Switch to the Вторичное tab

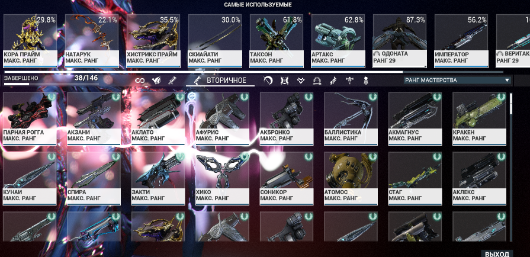pos(220,81)
